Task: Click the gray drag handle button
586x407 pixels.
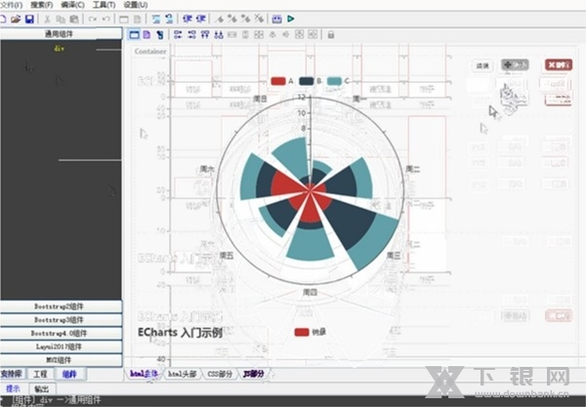Action: pyautogui.click(x=515, y=65)
